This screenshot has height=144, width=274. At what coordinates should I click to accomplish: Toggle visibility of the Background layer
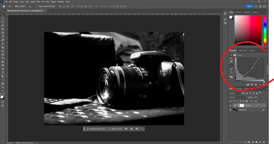pyautogui.click(x=230, y=110)
